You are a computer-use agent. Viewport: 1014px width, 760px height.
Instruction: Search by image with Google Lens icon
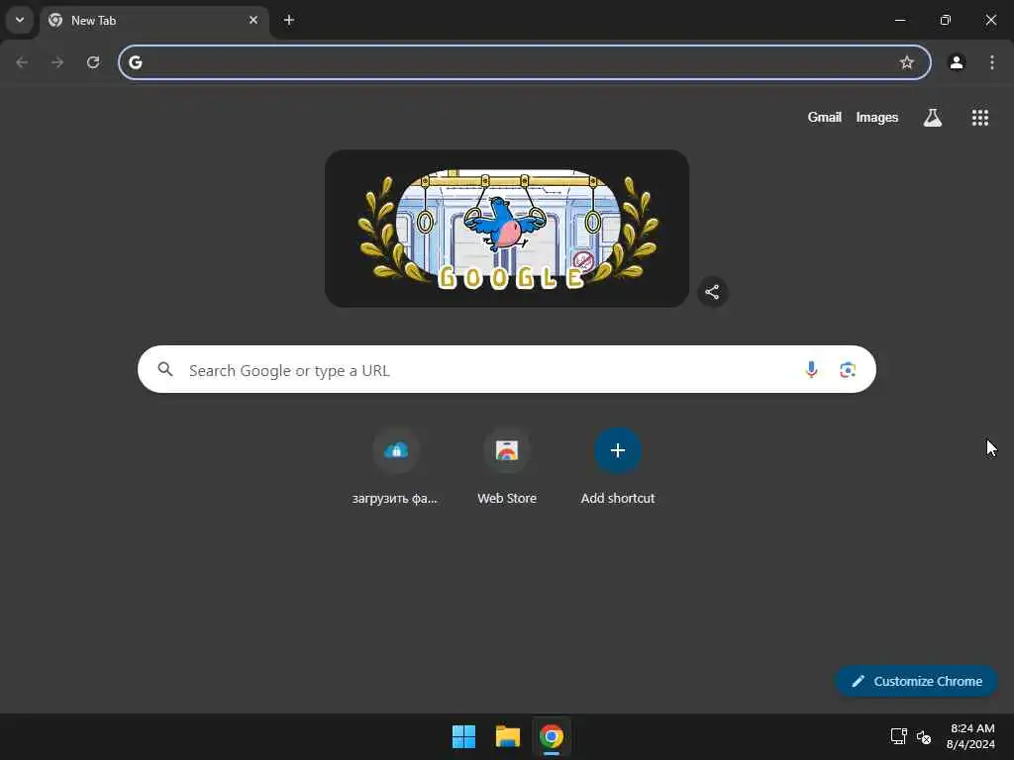pos(848,369)
